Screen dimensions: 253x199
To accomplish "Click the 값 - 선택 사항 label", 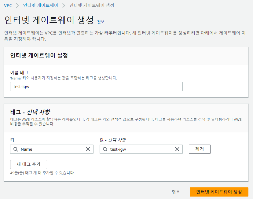I will pyautogui.click(x=113, y=140).
